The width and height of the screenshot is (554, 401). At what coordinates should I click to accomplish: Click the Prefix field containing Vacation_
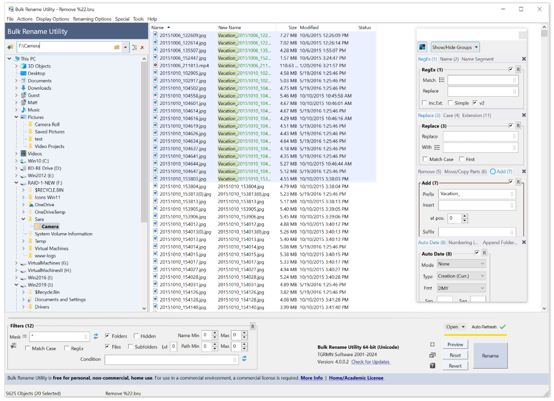477,194
